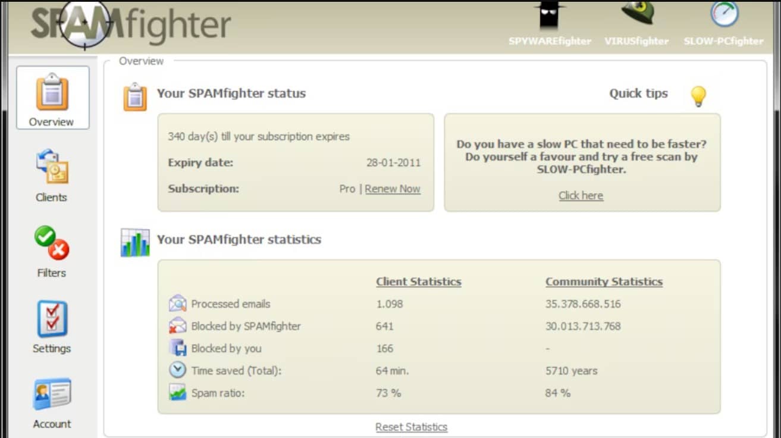Image resolution: width=781 pixels, height=438 pixels.
Task: Click the 'Pro' subscription type text
Action: coord(347,189)
